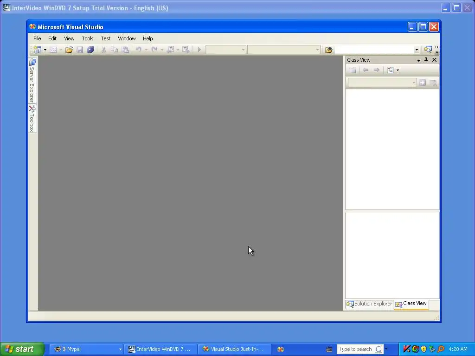Click the Class View Search go icon
The height and width of the screenshot is (356, 475).
coord(423,83)
